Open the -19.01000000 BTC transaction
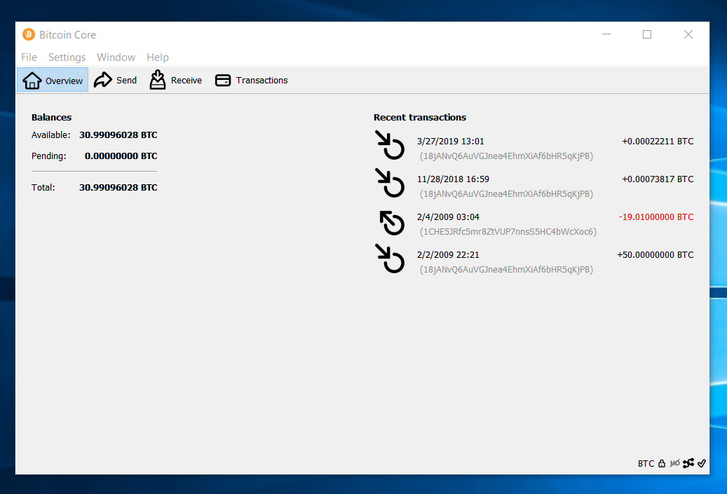 click(655, 217)
